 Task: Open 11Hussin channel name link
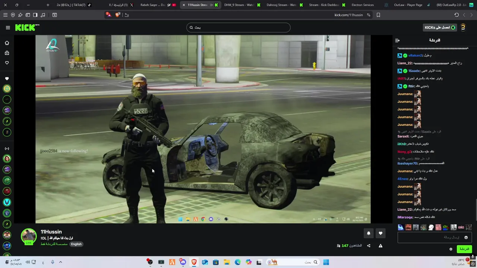click(51, 232)
